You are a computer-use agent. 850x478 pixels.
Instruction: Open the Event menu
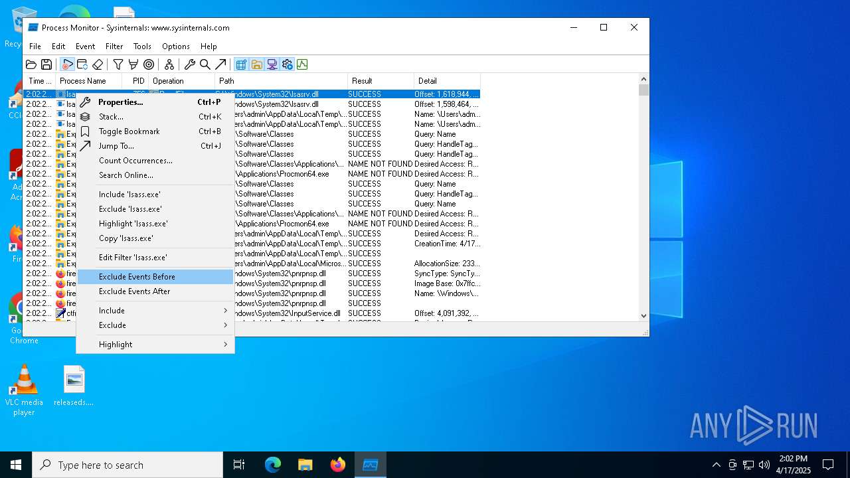coord(85,46)
